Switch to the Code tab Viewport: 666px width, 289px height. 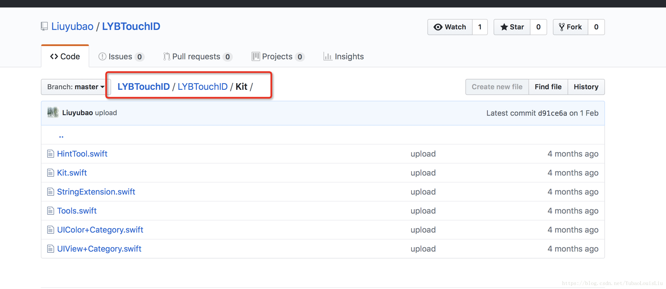65,56
